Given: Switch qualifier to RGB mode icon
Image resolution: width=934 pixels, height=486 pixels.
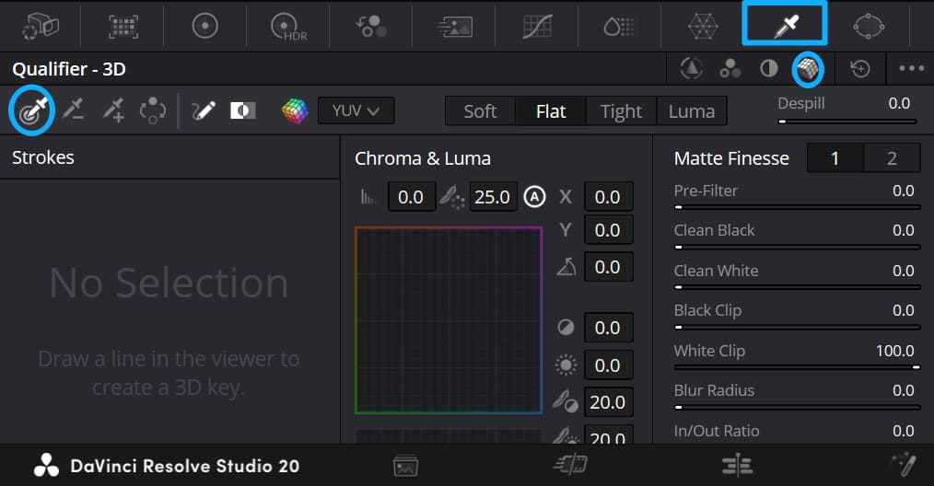Looking at the screenshot, I should click(x=730, y=69).
